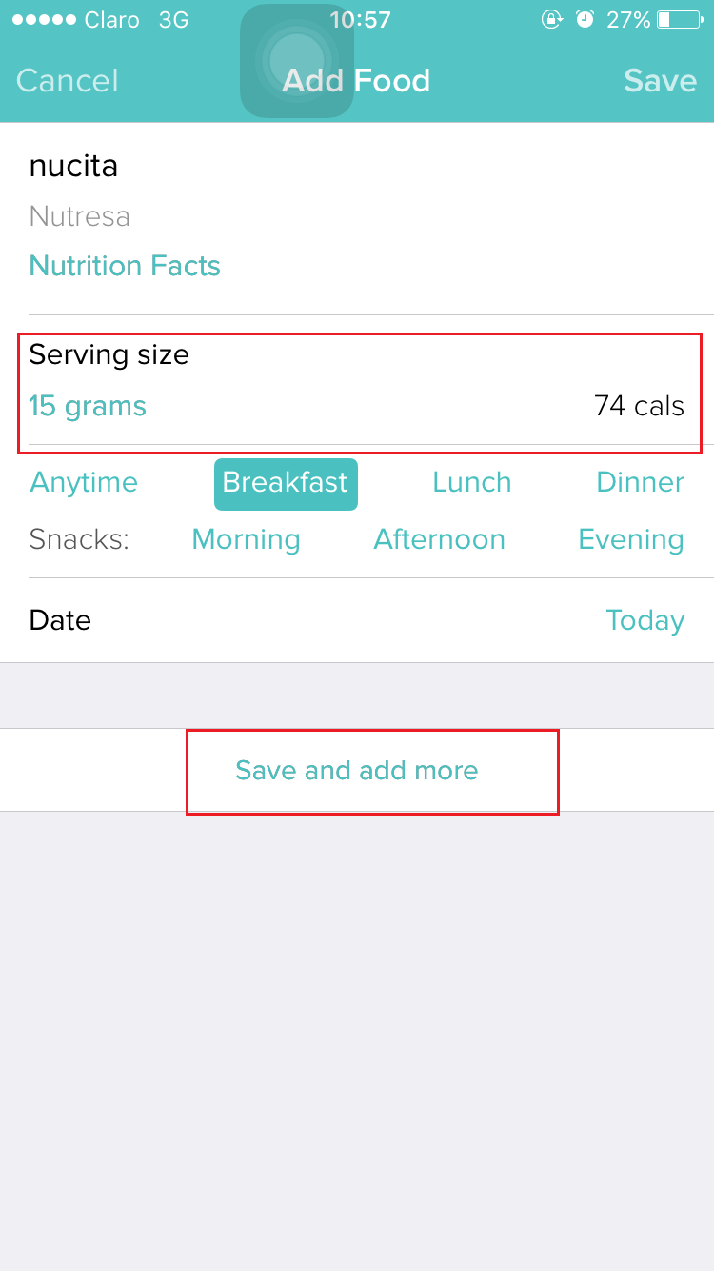
Task: Save the food entry
Action: tap(660, 81)
